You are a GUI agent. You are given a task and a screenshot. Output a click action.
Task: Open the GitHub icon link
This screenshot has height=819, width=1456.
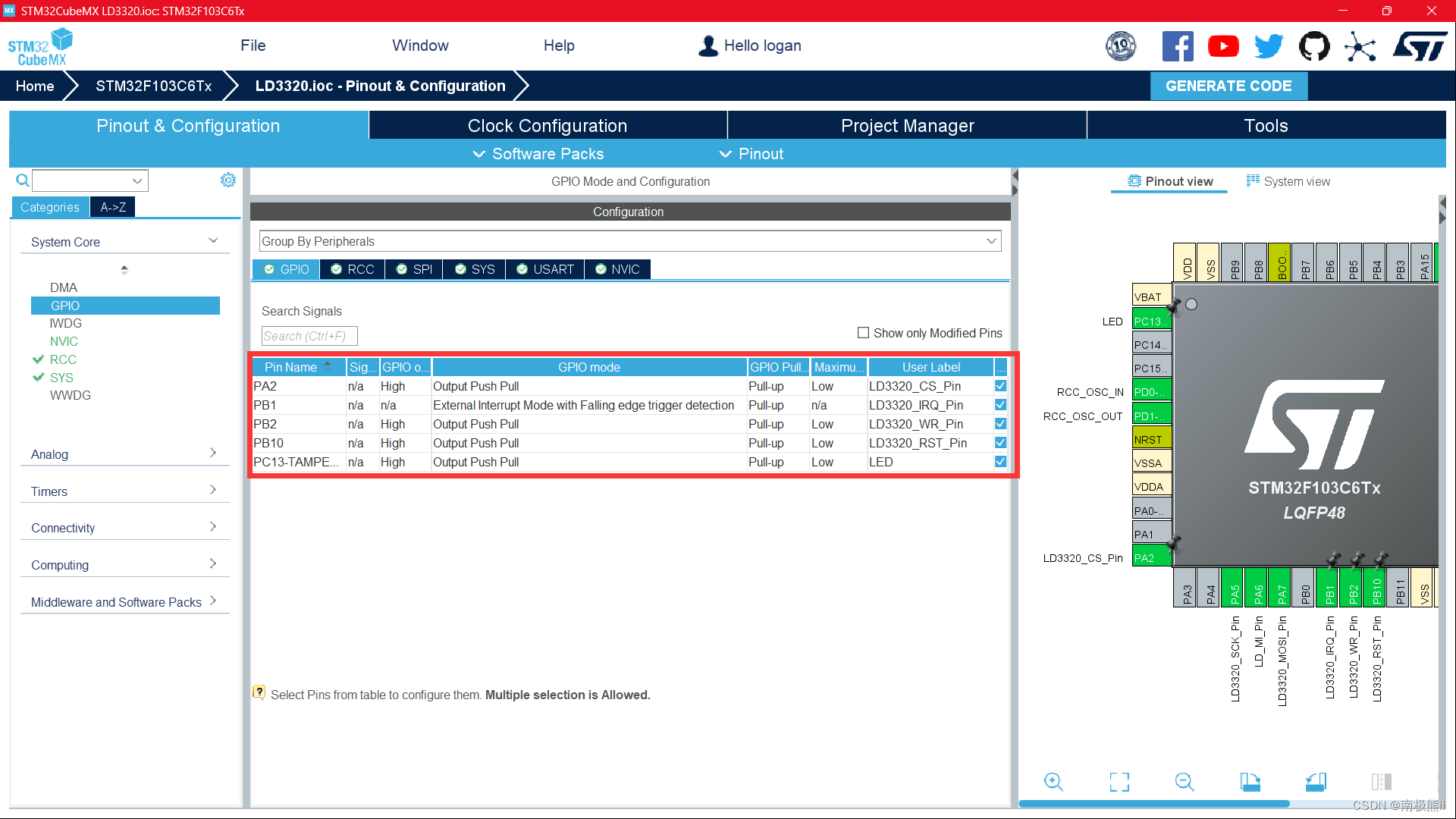pos(1314,46)
